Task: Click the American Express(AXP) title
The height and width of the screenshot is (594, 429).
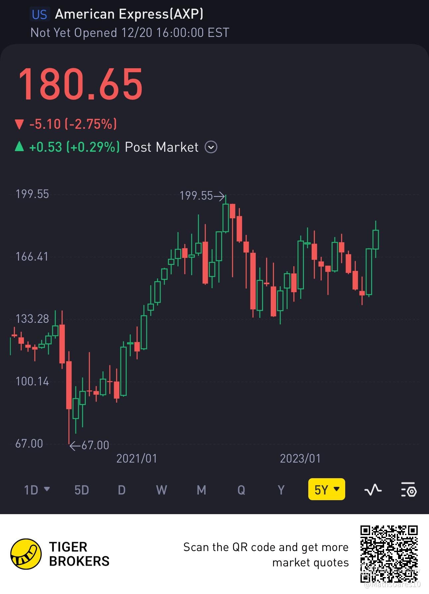Action: tap(129, 14)
